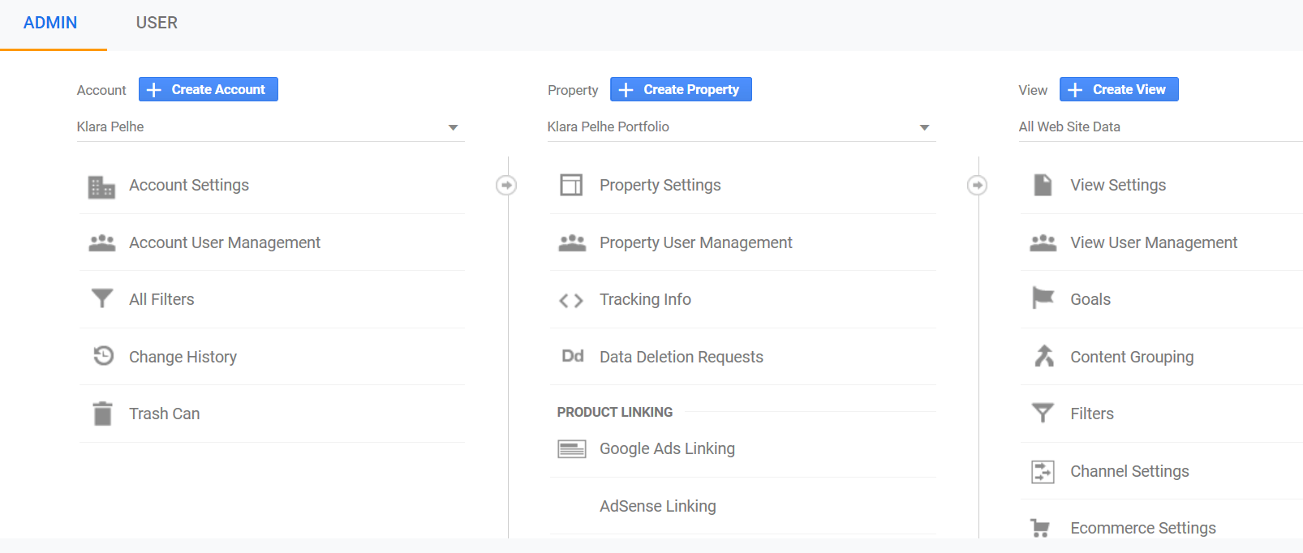Click the Tracking Info code brackets icon

(x=571, y=301)
